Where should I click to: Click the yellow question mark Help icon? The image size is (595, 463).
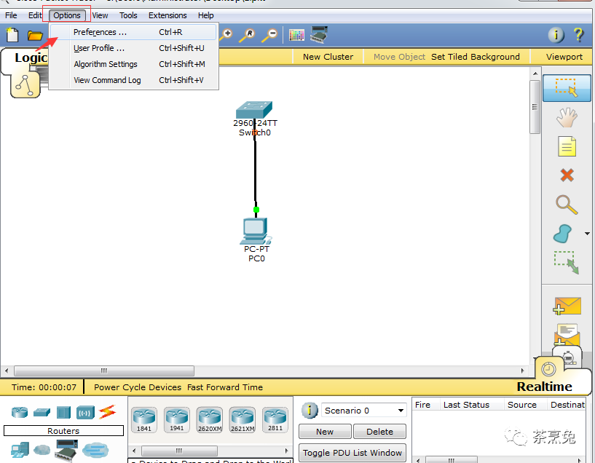click(x=579, y=35)
